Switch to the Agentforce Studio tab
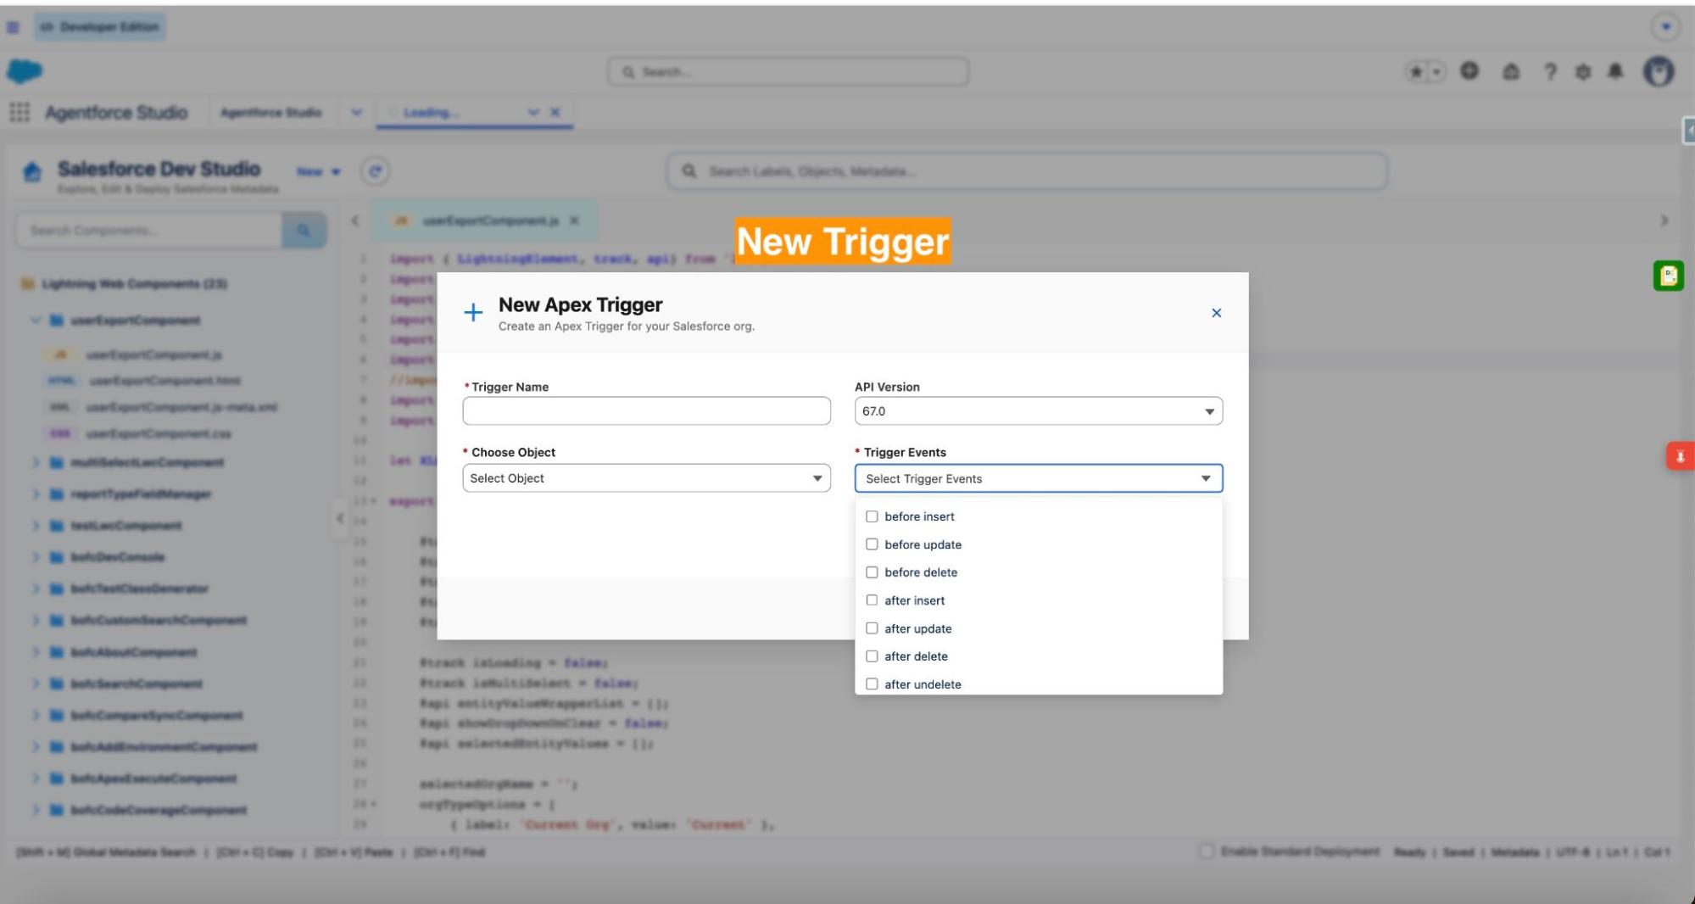This screenshot has width=1695, height=904. click(270, 112)
